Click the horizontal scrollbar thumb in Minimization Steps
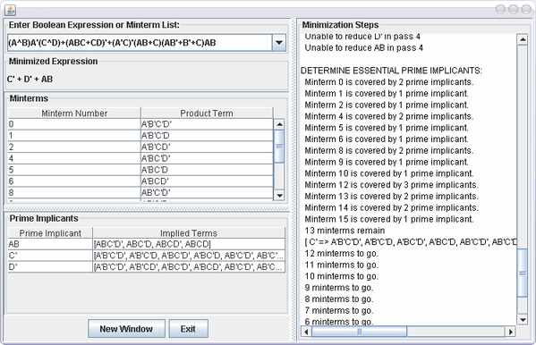This screenshot has width=536, height=345. coord(359,332)
